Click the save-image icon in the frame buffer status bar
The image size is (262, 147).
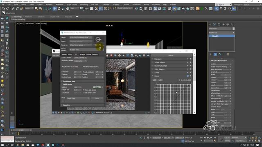coord(54,113)
